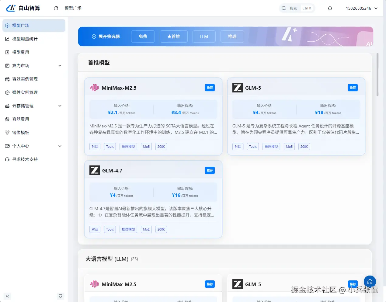Viewport: 386px width, 302px height.
Task: Click the 镜像模板 sidebar icon
Action: click(x=7, y=133)
